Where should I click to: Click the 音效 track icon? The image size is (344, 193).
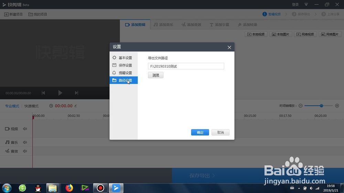click(x=7, y=151)
